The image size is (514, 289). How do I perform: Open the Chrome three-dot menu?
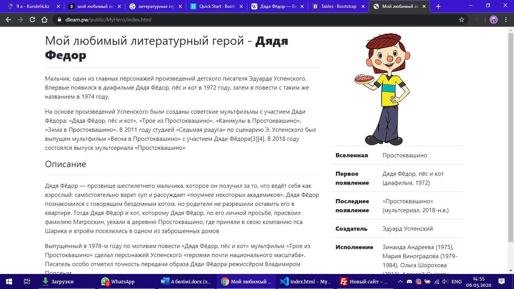(x=506, y=20)
